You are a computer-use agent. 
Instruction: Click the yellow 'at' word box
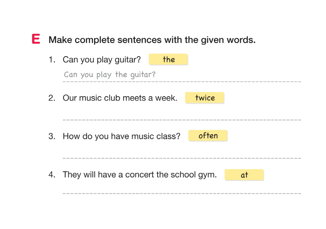tap(244, 175)
